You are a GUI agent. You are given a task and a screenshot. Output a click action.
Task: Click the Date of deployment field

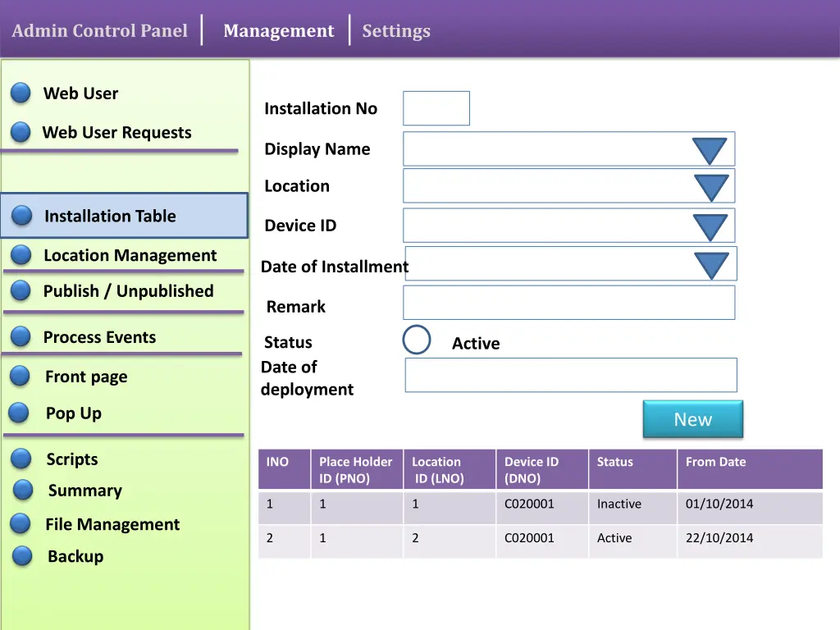click(571, 375)
